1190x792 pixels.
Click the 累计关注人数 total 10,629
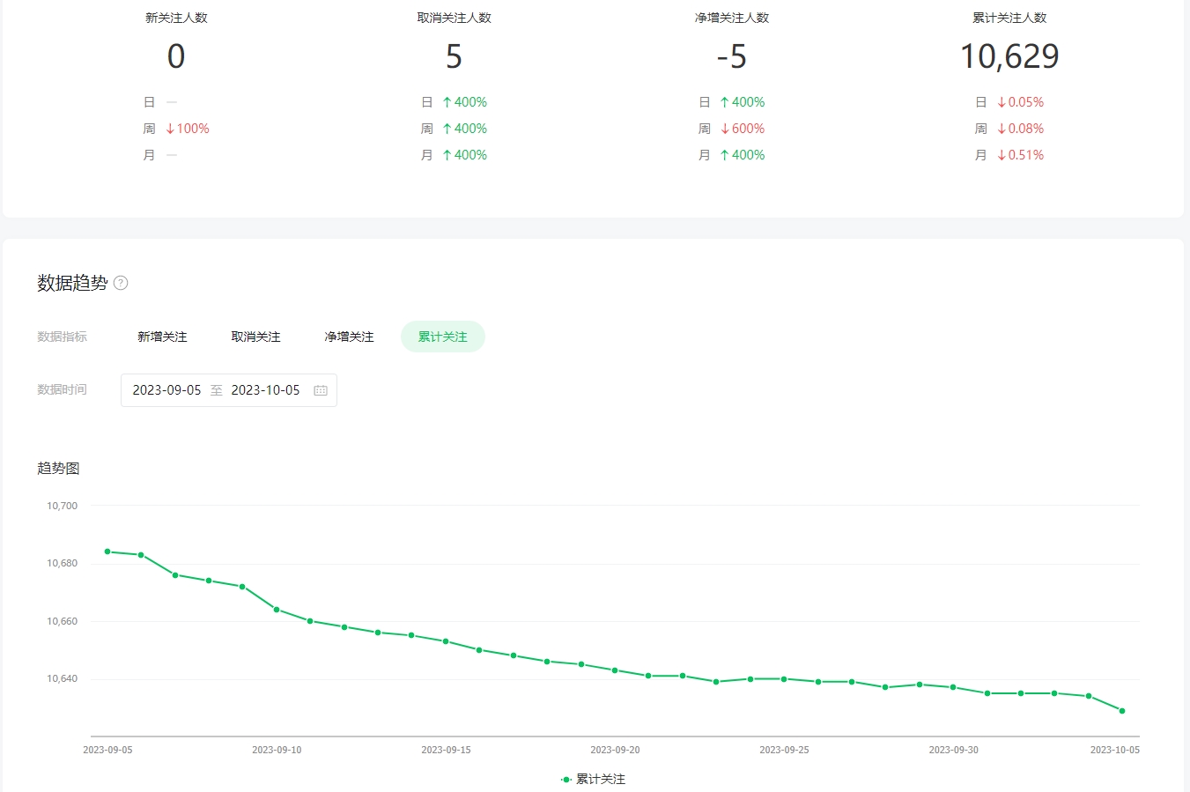1009,56
